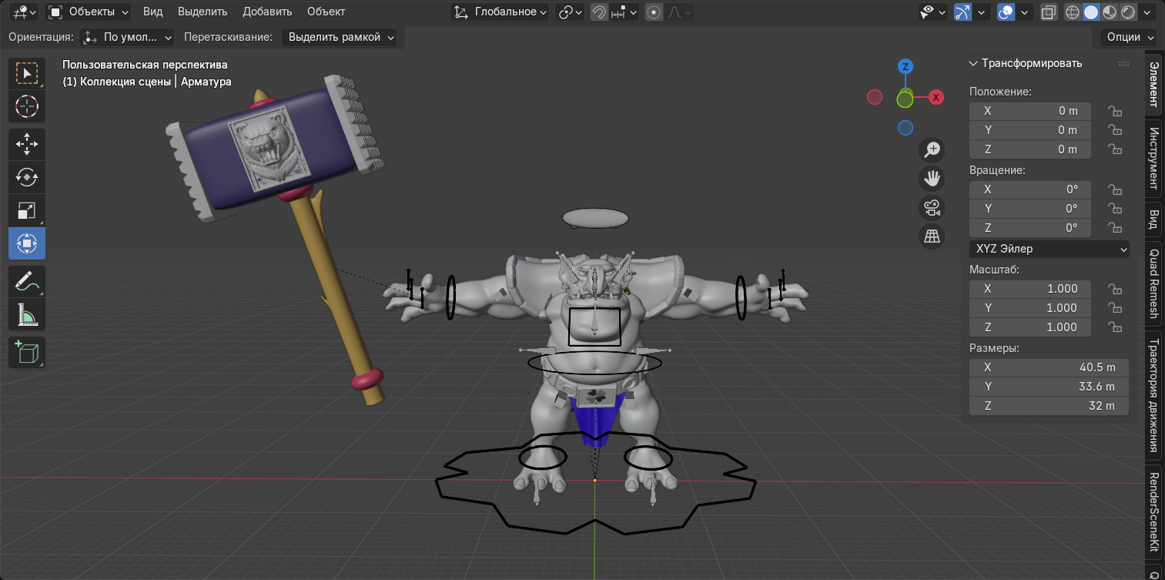
Task: Open the Выделить рамкой drag mode dropdown
Action: coord(339,37)
